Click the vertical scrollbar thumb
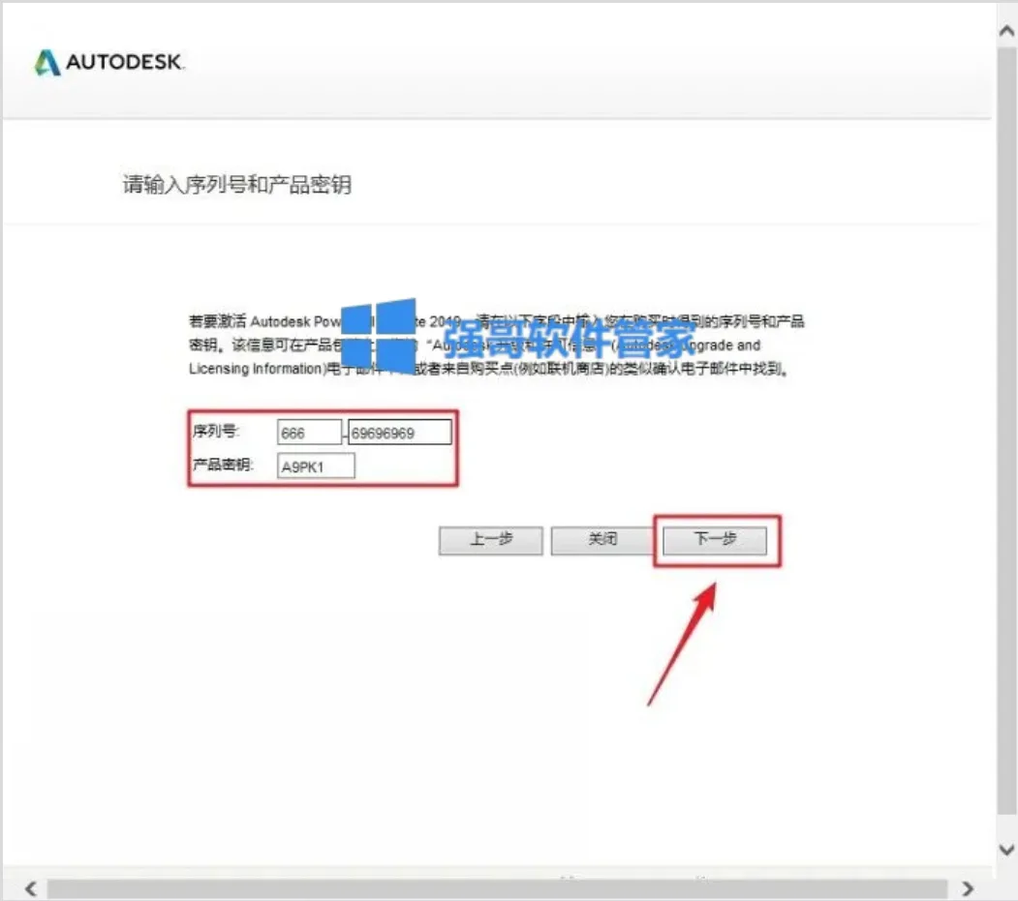Screen dimensions: 1018x901 tap(1007, 430)
